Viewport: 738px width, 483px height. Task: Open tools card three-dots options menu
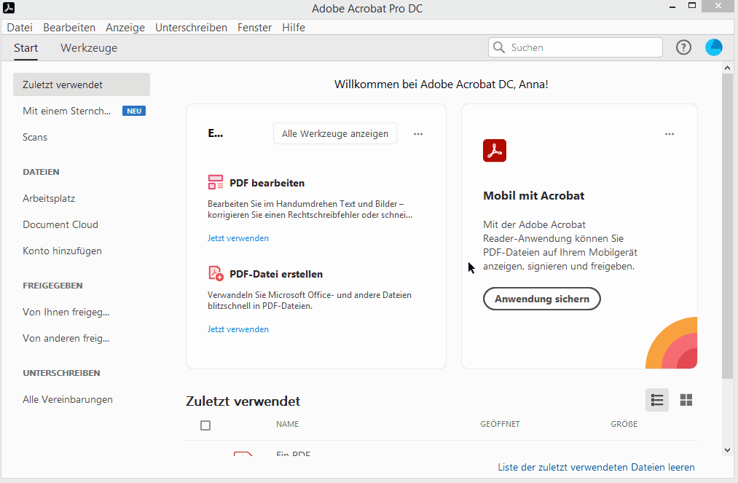(x=418, y=134)
